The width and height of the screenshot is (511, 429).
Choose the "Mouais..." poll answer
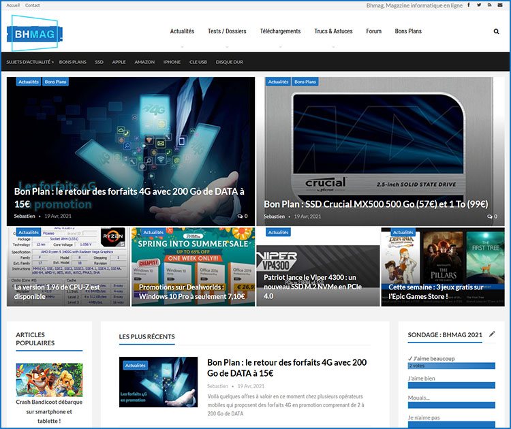click(418, 398)
